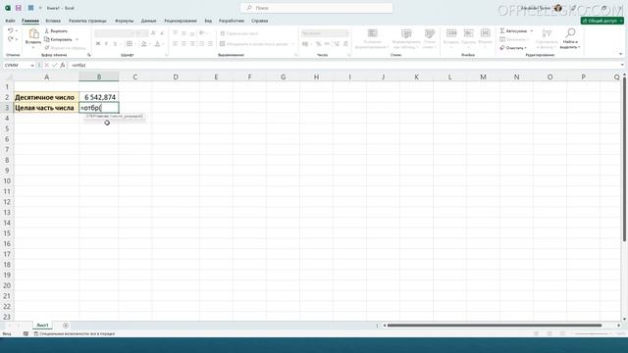Click Копировать (Copy) in clipboard group

(x=59, y=39)
